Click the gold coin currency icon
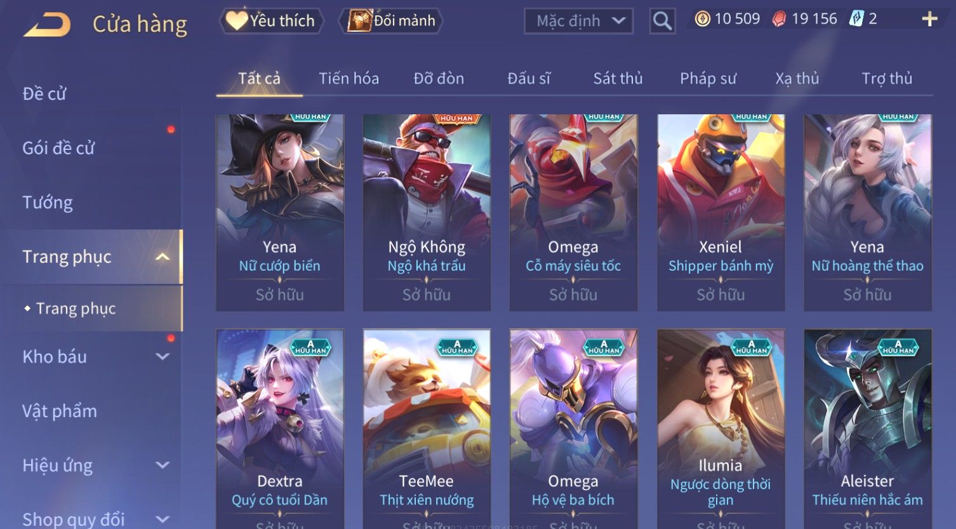 (702, 19)
